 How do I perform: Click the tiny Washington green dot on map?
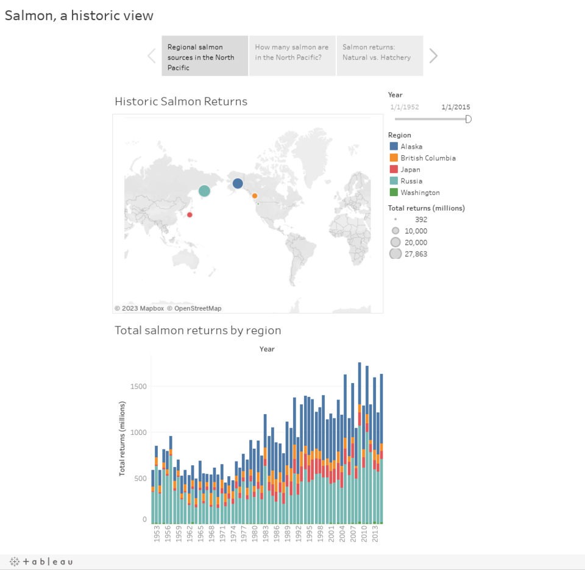[258, 203]
